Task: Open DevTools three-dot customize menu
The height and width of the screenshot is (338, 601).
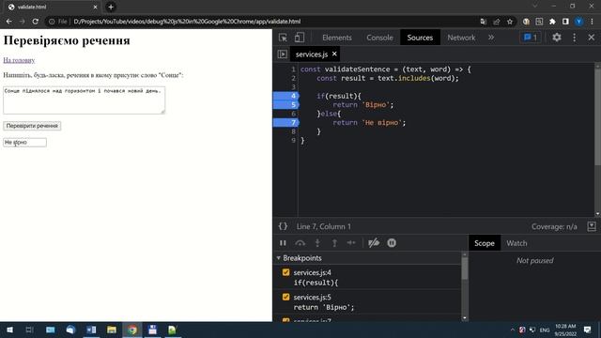Action: tap(574, 38)
